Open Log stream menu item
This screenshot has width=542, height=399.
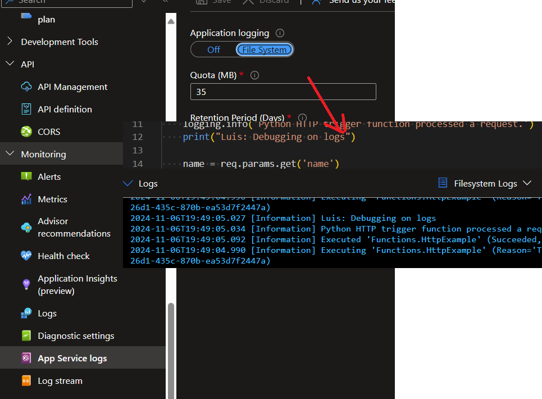pos(60,380)
